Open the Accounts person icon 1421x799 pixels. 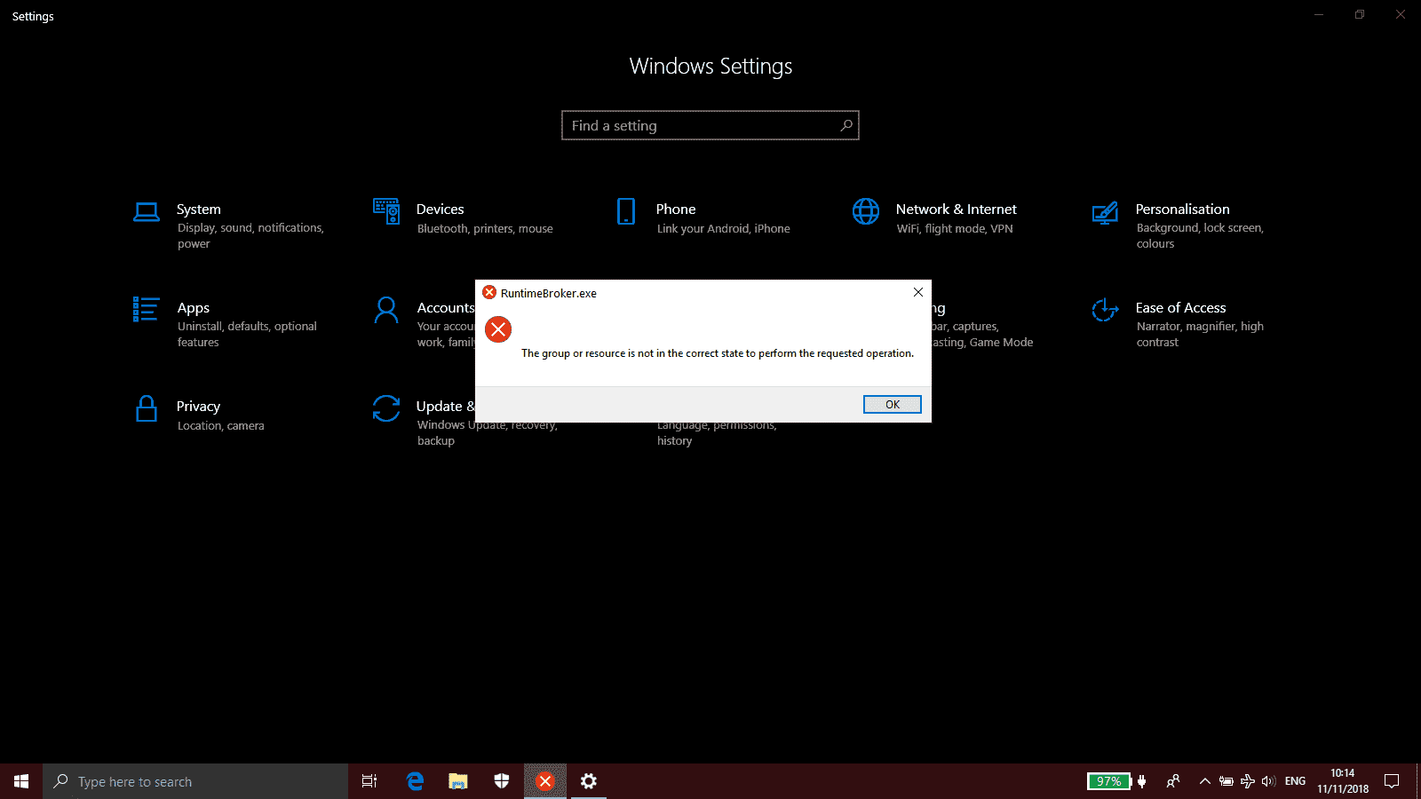click(x=386, y=310)
